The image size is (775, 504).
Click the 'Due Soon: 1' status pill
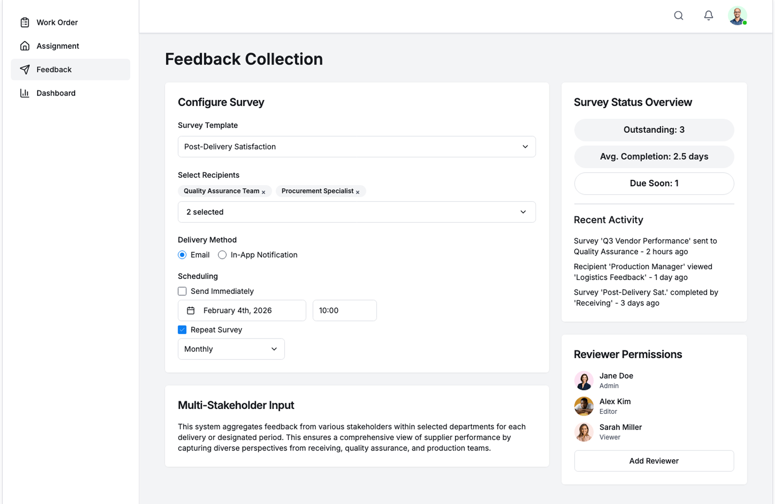(654, 183)
